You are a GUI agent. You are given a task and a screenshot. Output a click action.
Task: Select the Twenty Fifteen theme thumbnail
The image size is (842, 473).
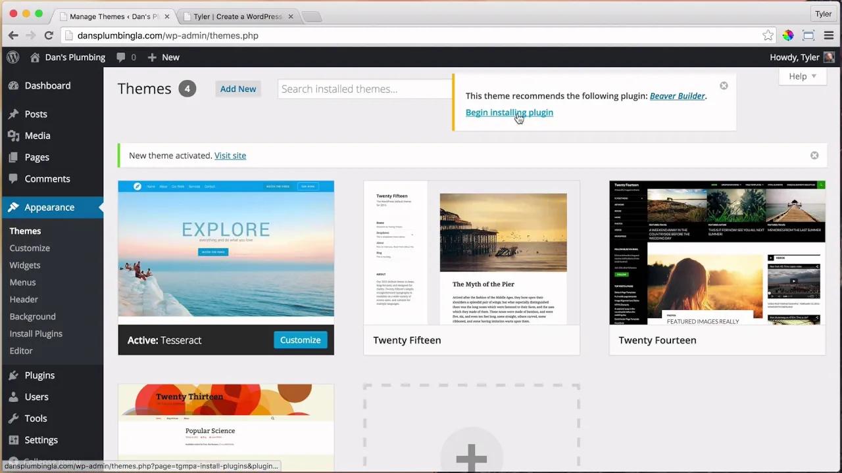[x=472, y=253]
